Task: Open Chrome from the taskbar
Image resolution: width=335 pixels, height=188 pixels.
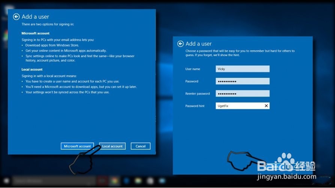Action: [114, 181]
